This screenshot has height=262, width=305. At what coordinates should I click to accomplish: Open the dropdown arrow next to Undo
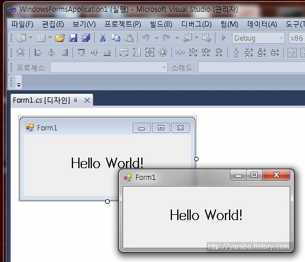click(157, 38)
